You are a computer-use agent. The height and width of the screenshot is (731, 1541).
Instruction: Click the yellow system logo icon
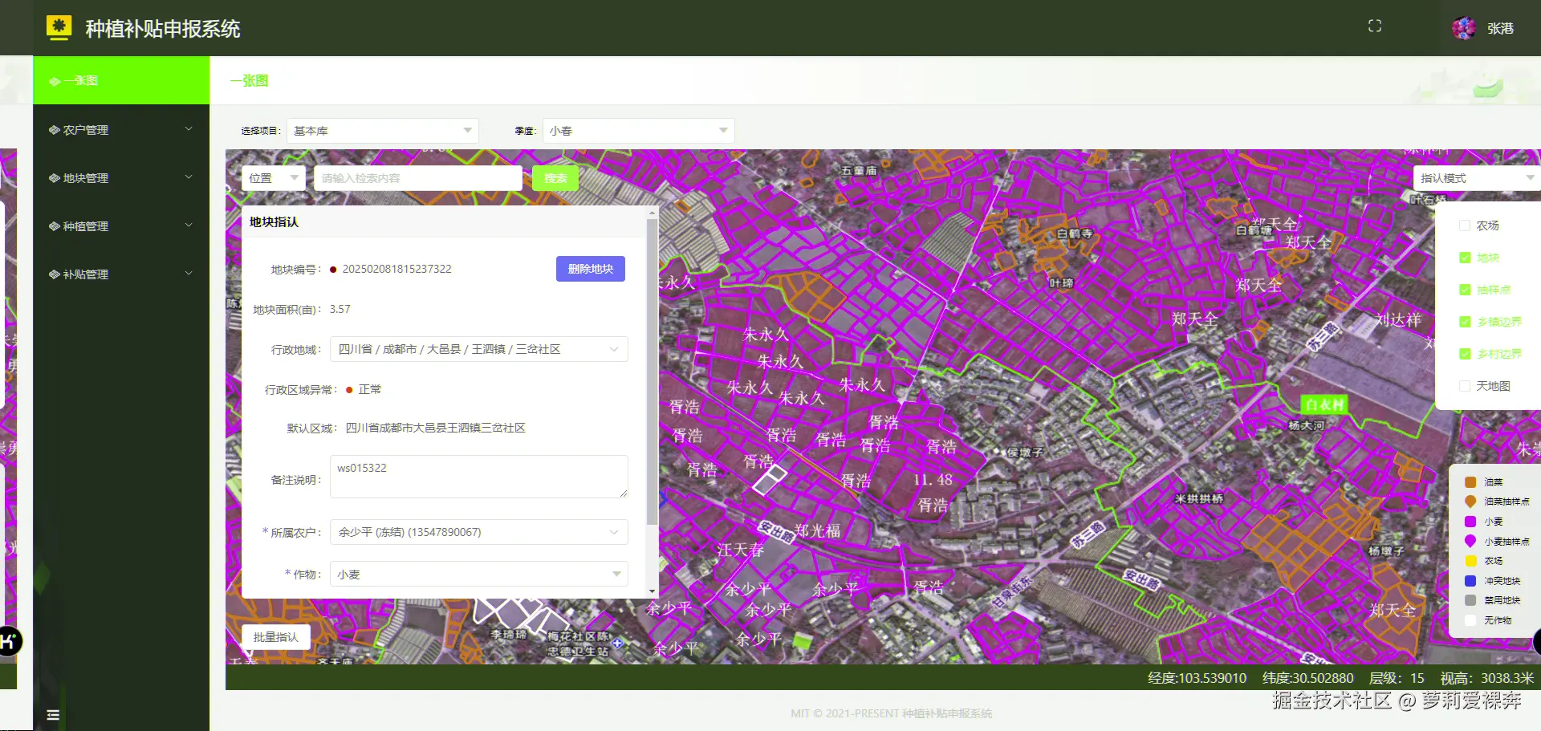click(59, 27)
